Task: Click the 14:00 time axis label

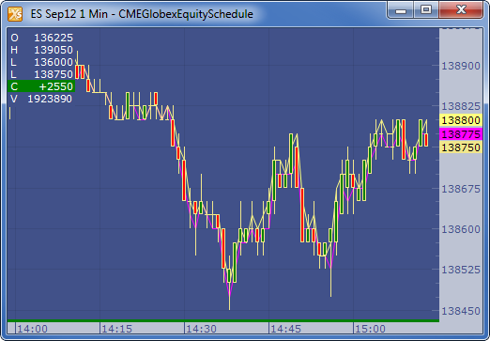Action: point(32,329)
